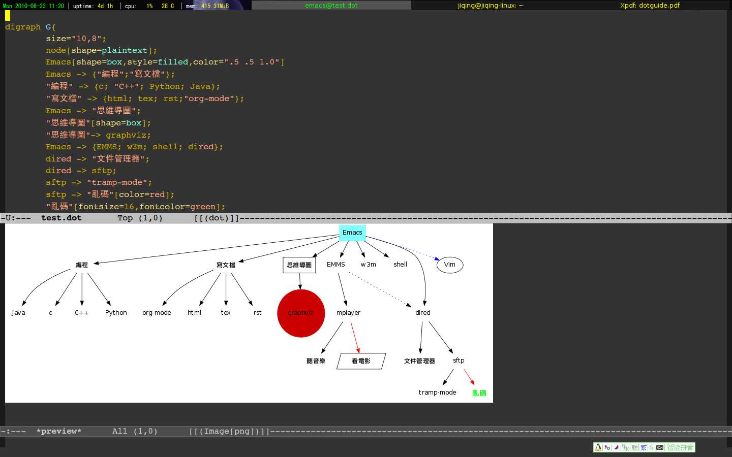The height and width of the screenshot is (457, 732).
Task: Click the 寫文檔 node in the graph
Action: pos(226,265)
